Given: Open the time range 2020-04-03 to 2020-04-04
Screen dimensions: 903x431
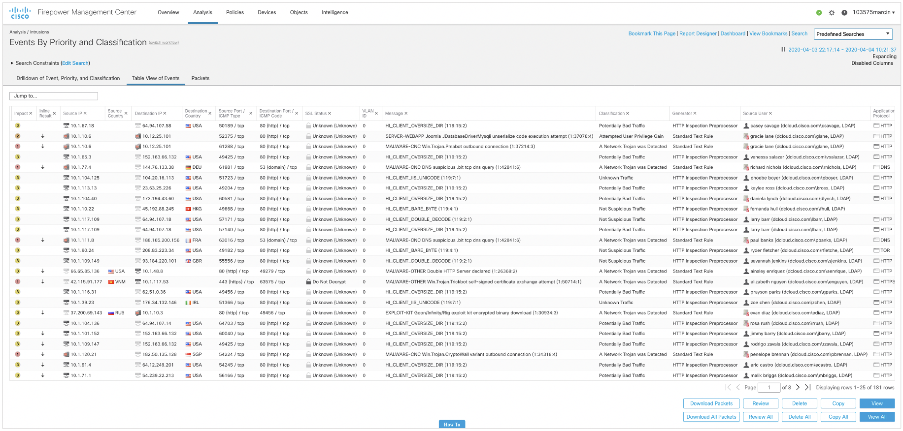Looking at the screenshot, I should pos(842,50).
